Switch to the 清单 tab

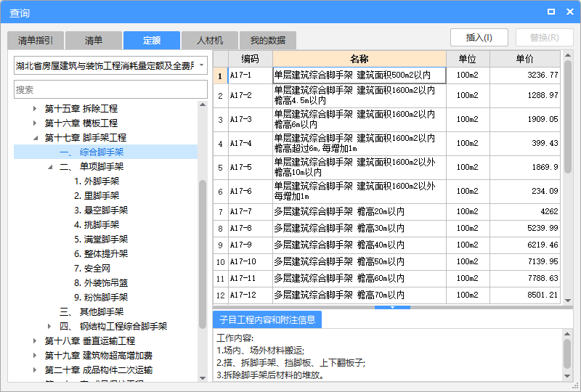click(94, 41)
